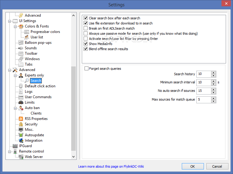This screenshot has width=233, height=174.
Task: Check Forget search queries
Action: 86,69
